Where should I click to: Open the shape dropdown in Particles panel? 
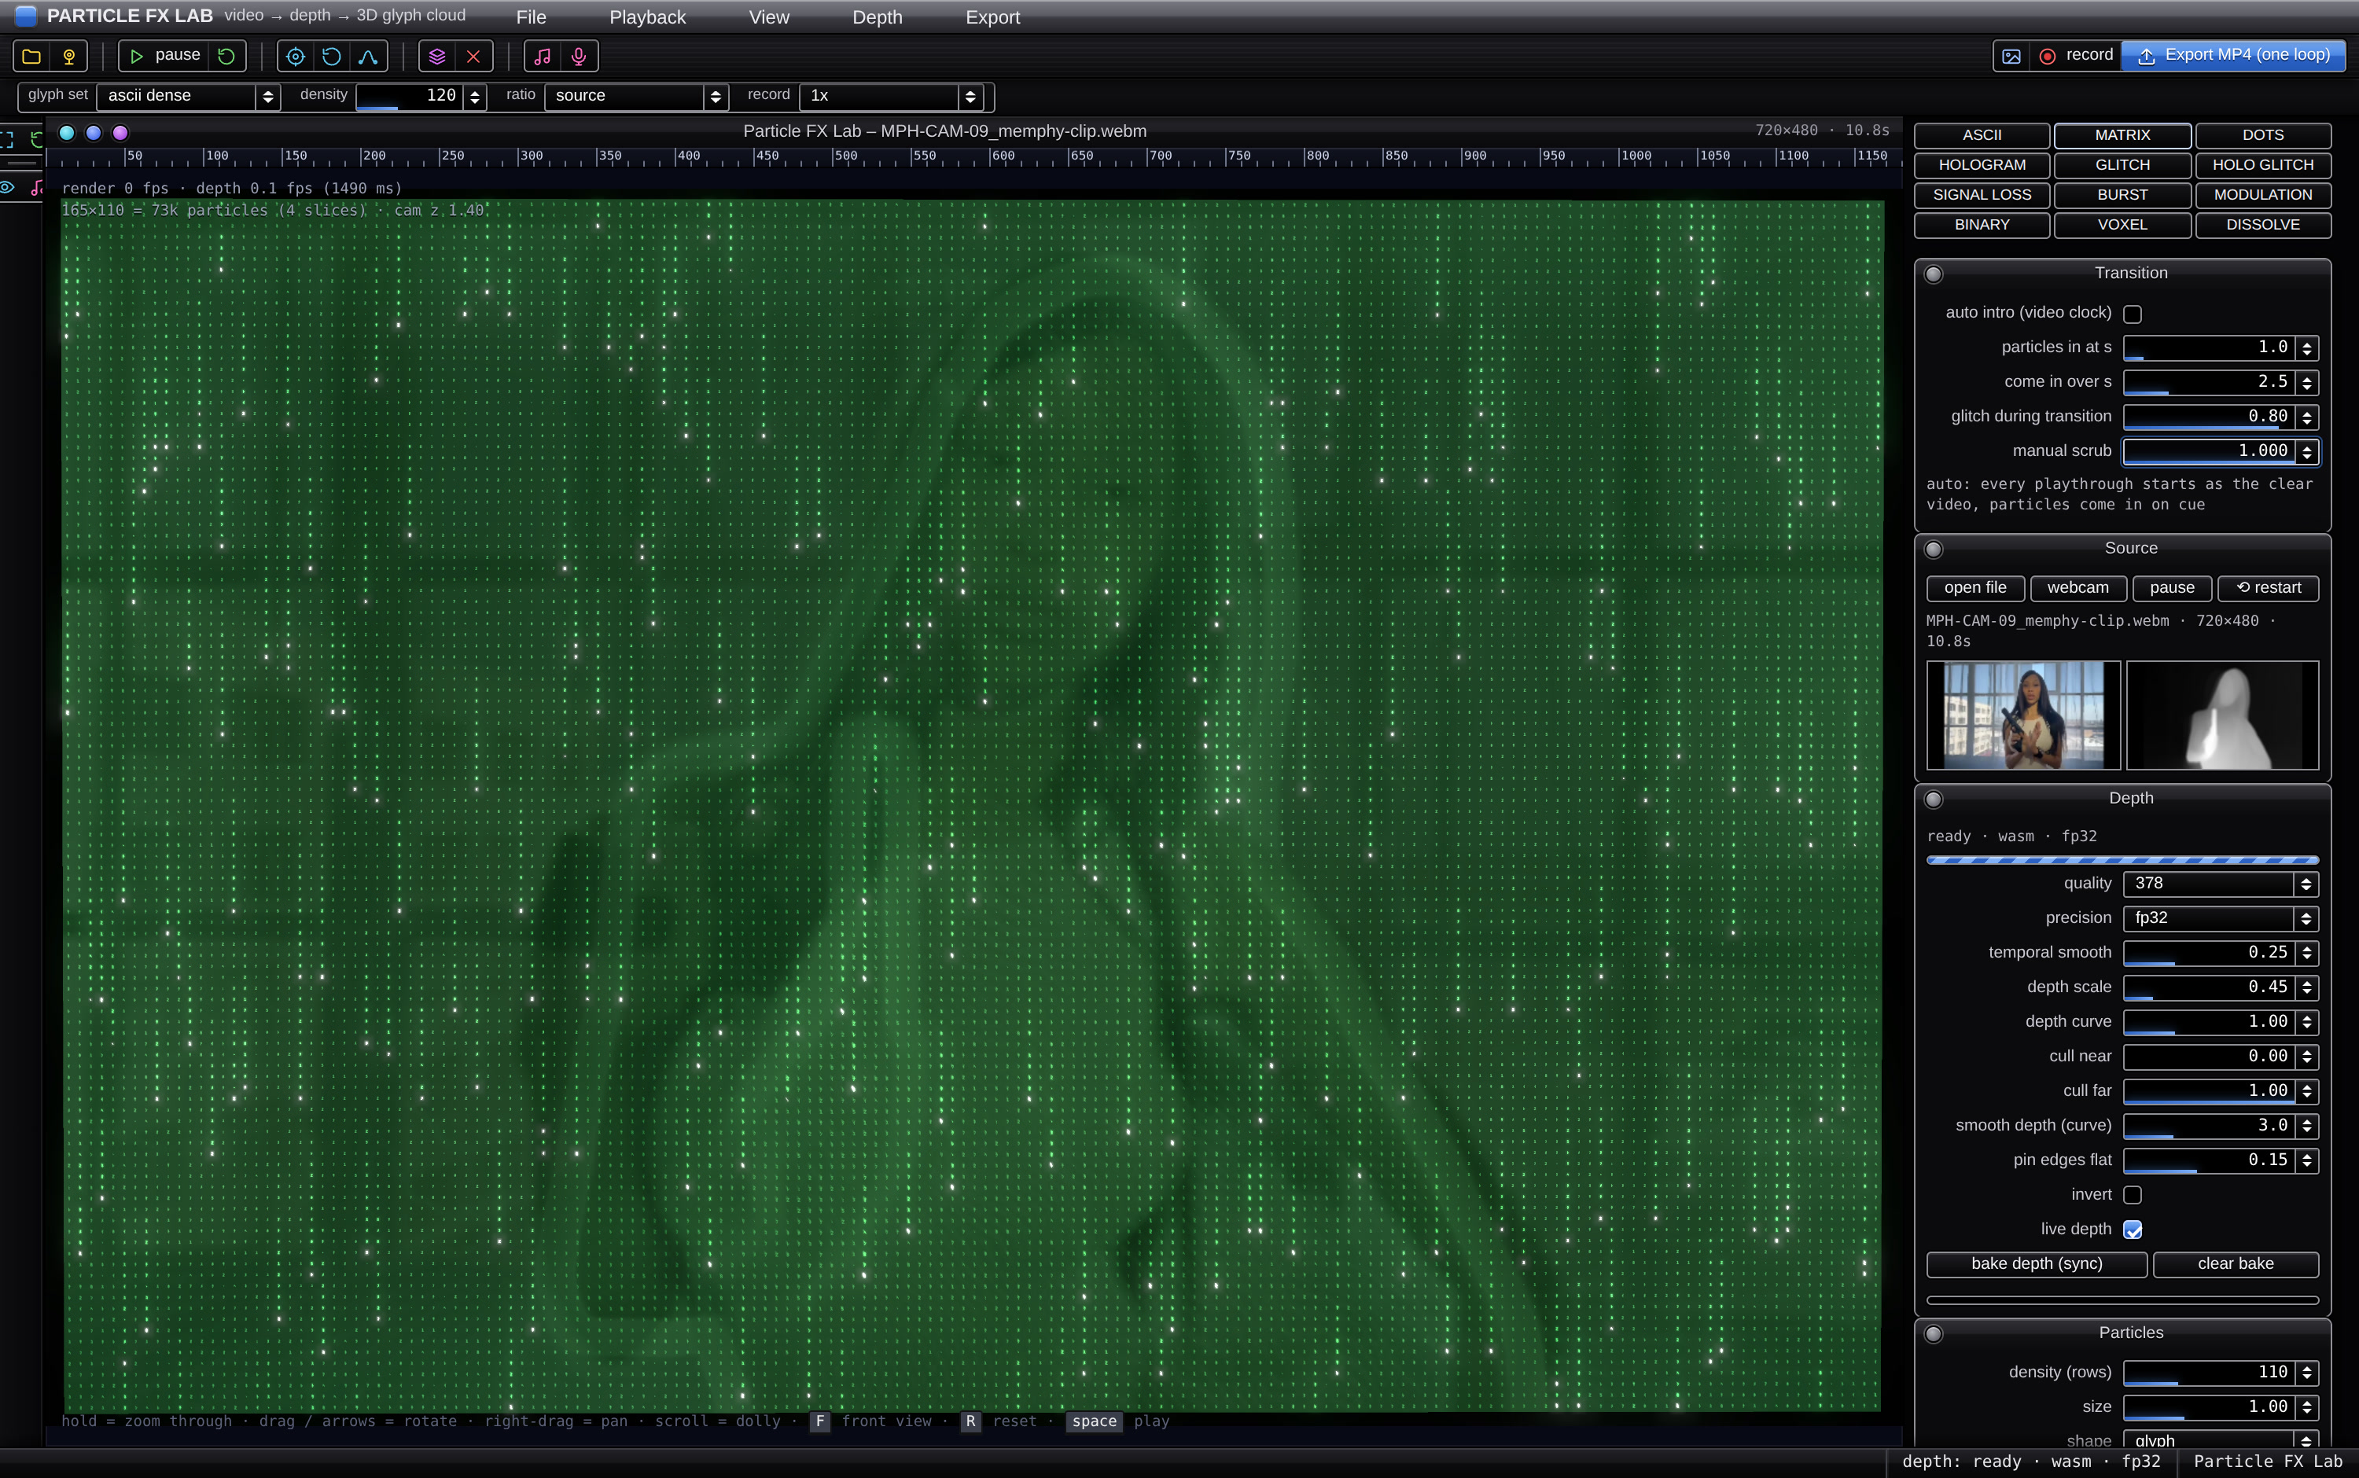coord(2220,1440)
